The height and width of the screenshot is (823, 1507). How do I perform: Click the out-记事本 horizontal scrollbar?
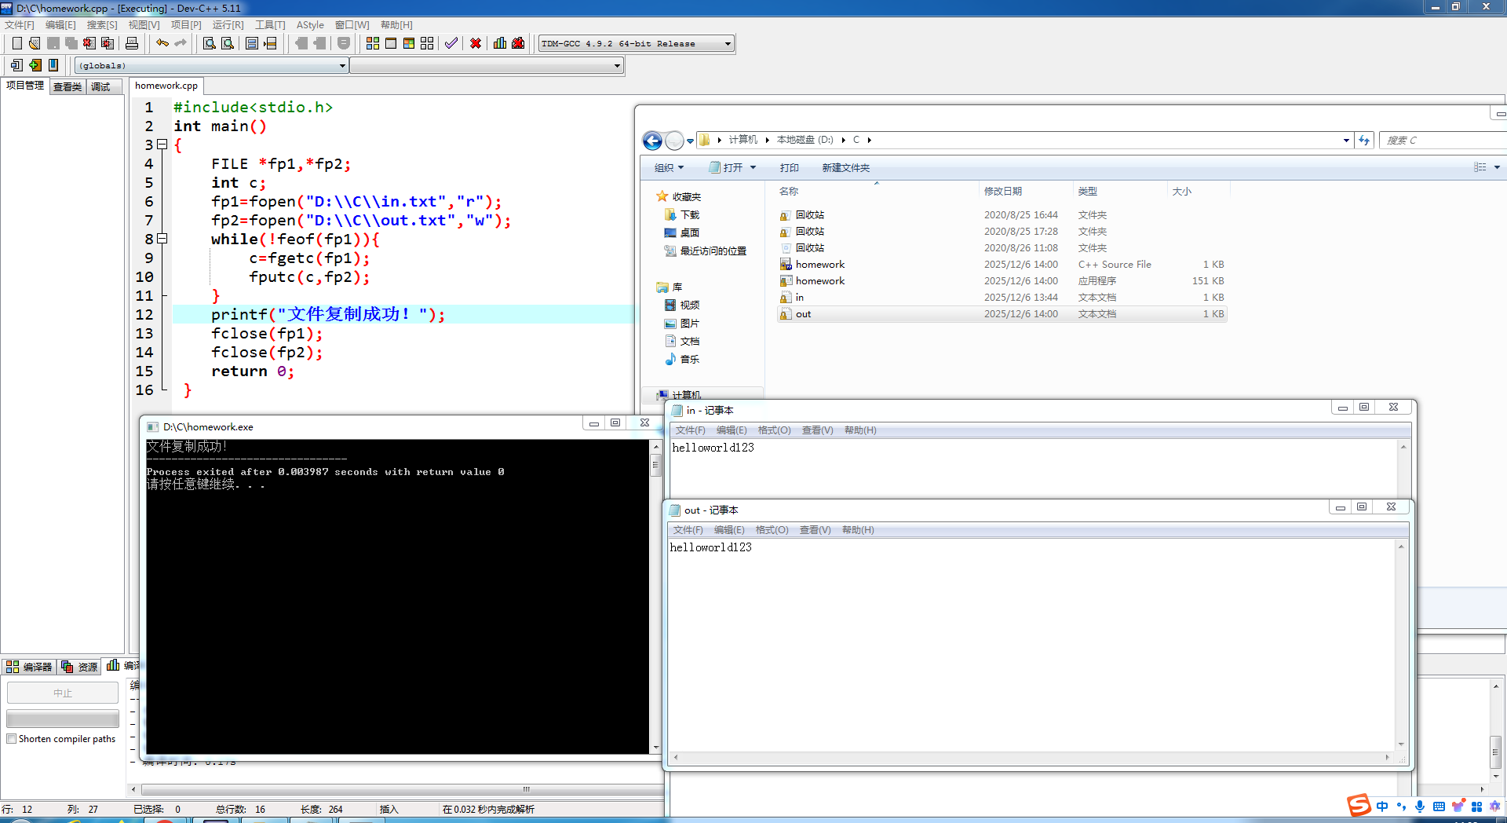(1031, 758)
